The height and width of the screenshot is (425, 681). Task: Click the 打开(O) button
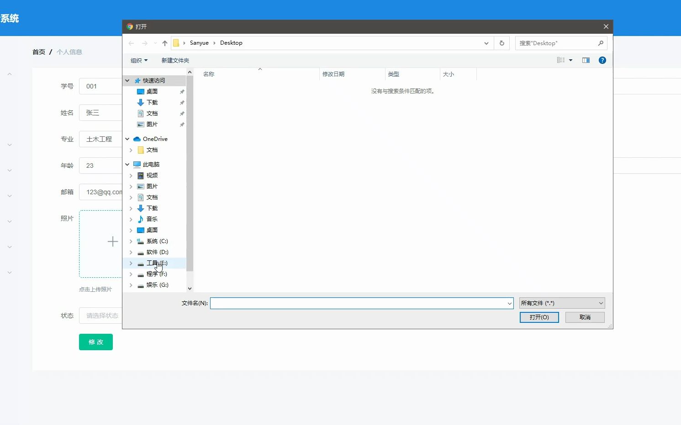click(x=539, y=317)
